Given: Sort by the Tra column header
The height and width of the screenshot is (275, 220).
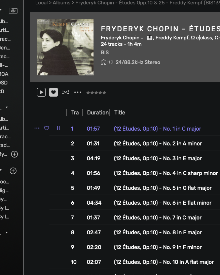Looking at the screenshot, I should [75, 113].
